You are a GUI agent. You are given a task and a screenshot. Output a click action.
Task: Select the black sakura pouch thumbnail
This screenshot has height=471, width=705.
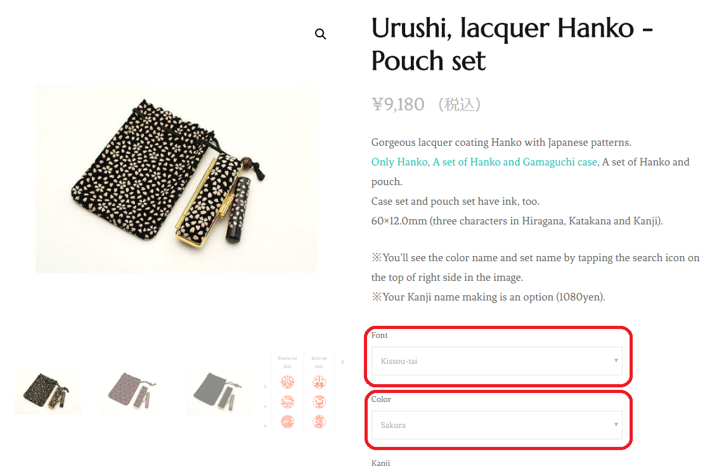[48, 392]
